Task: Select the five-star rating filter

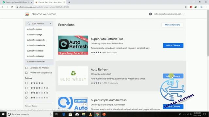Action: click(26, 83)
